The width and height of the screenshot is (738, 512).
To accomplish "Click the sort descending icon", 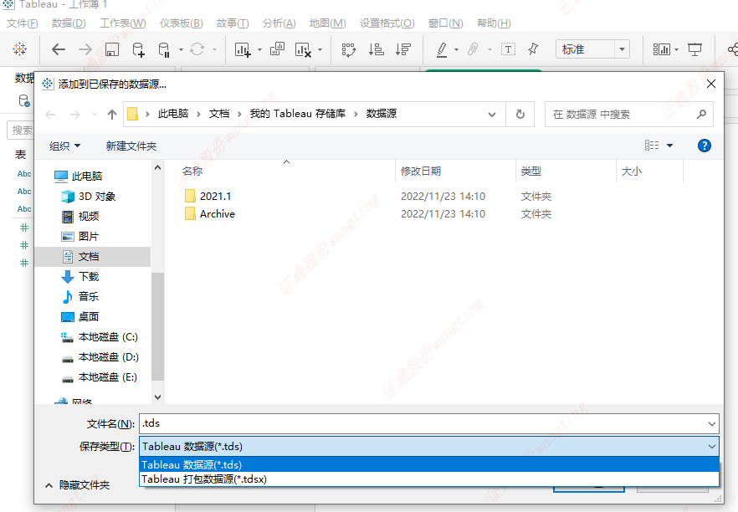I will click(403, 49).
